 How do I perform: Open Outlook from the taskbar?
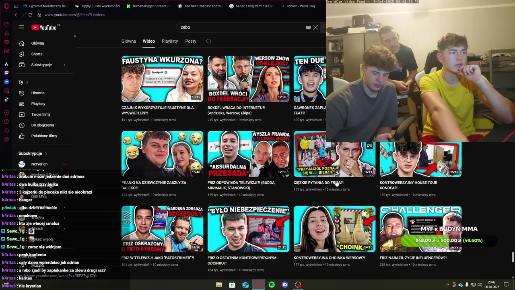pos(245,285)
